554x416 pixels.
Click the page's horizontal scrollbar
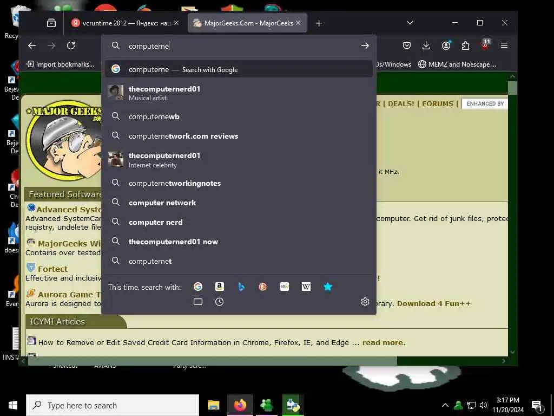tap(212, 361)
